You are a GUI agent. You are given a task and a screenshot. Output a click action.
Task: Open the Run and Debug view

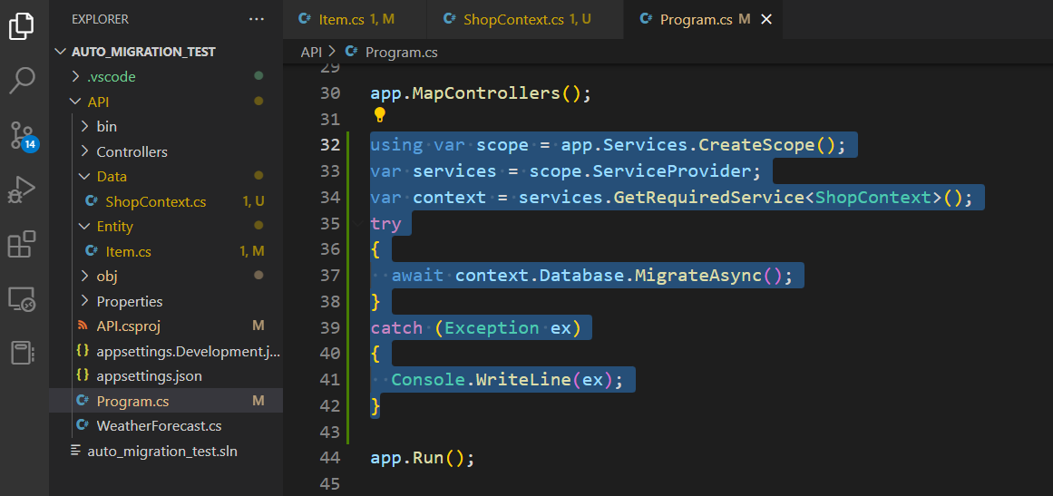pyautogui.click(x=22, y=190)
